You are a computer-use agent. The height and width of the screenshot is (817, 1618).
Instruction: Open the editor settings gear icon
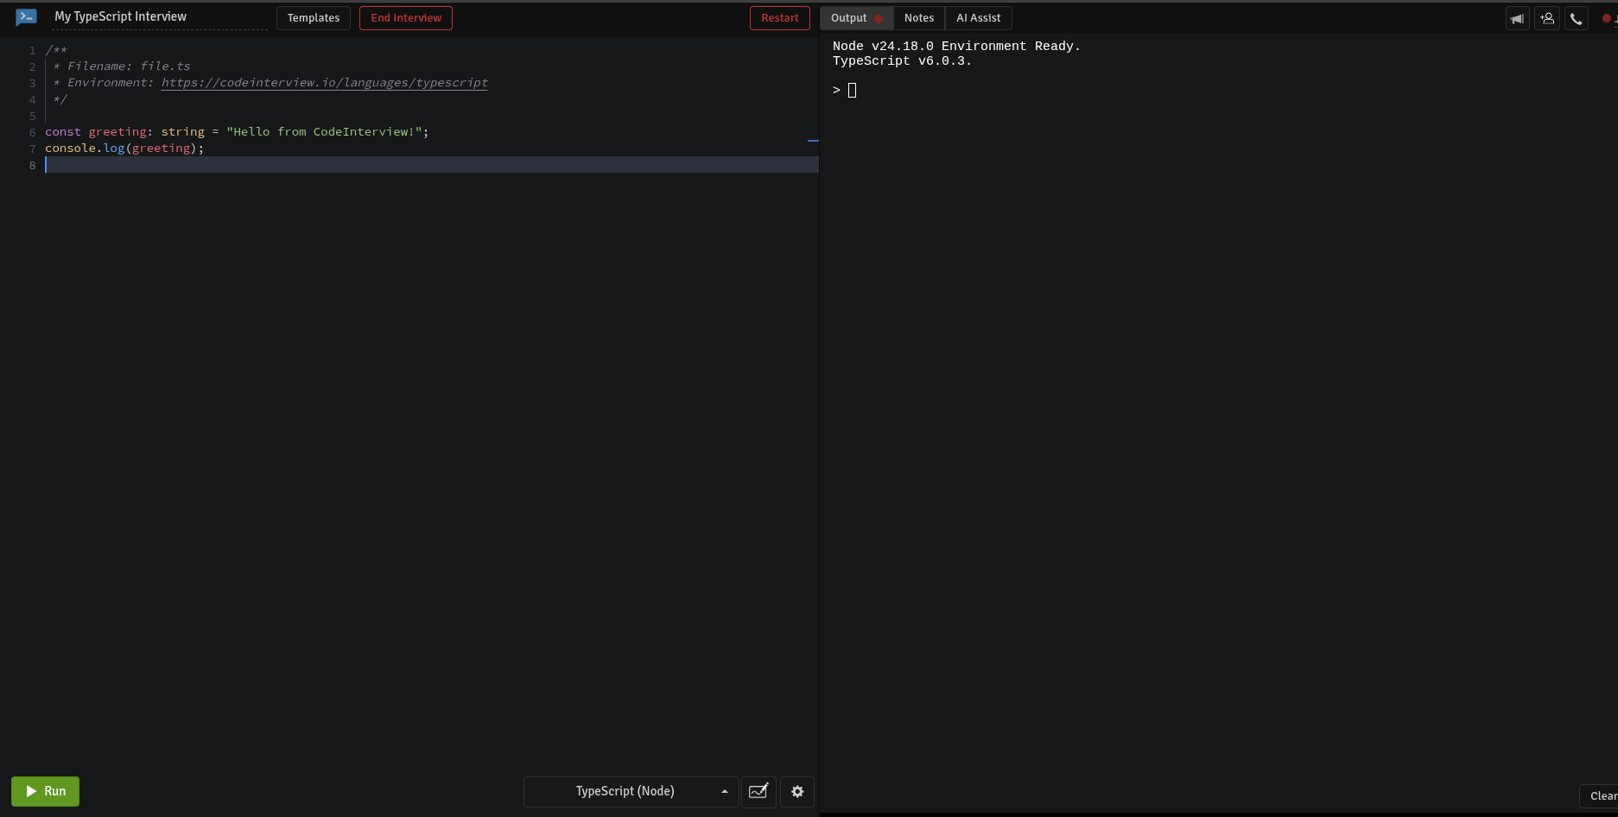tap(797, 791)
